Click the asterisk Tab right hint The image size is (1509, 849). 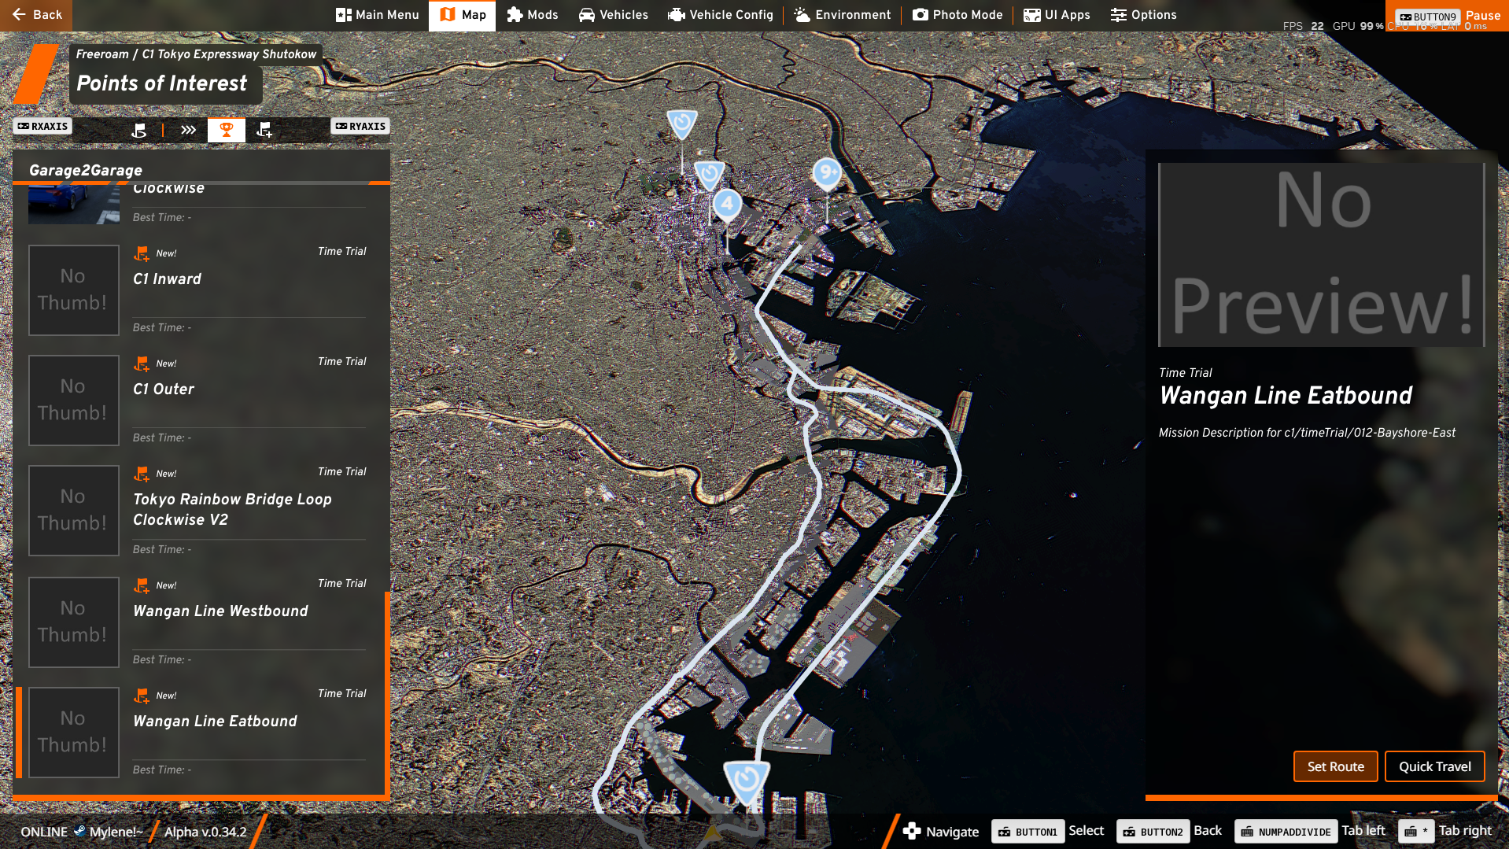click(1445, 831)
